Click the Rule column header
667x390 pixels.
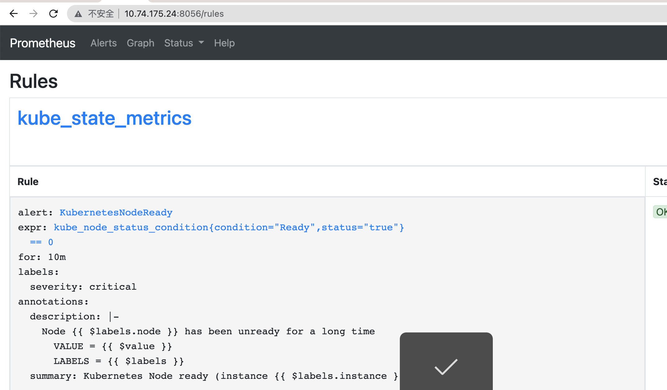pos(28,182)
